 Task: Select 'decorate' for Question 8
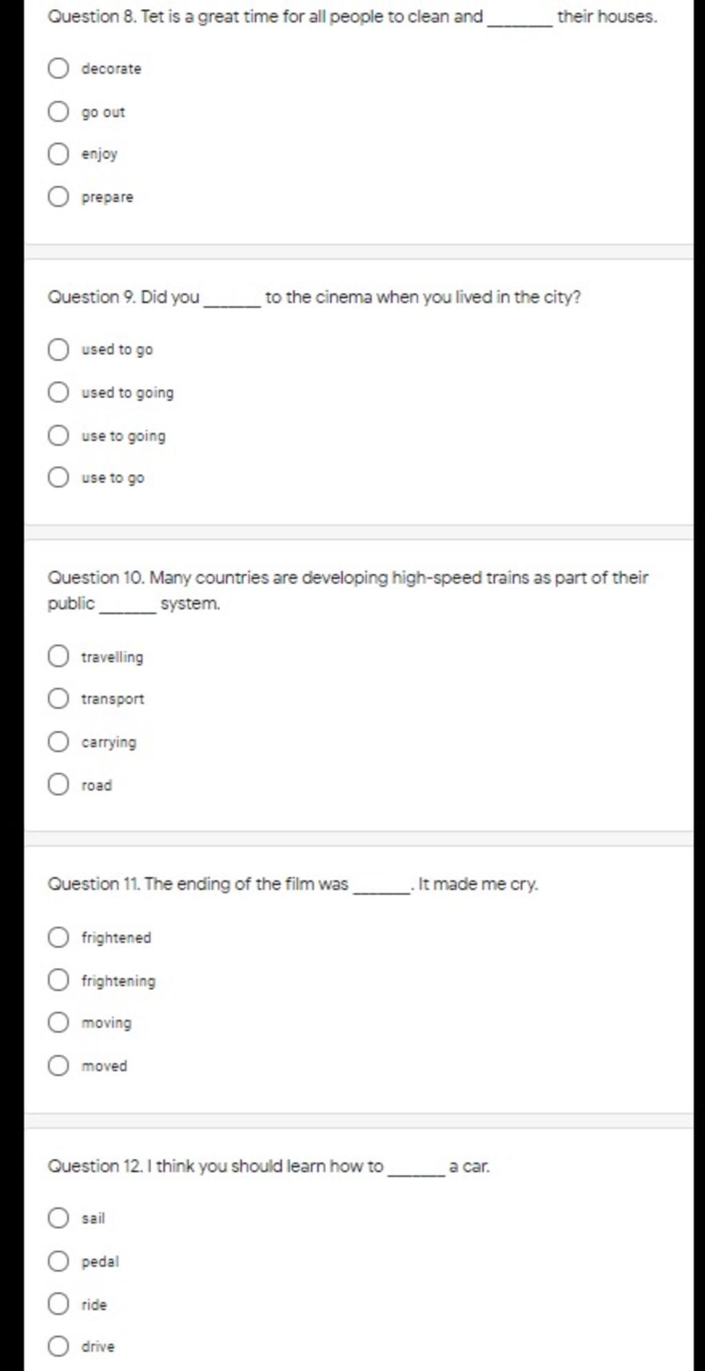click(x=59, y=69)
